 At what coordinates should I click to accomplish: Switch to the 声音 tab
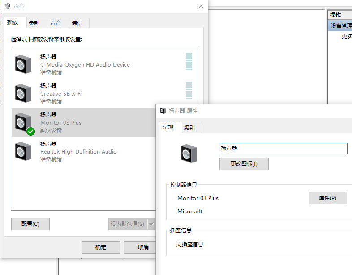coord(56,23)
